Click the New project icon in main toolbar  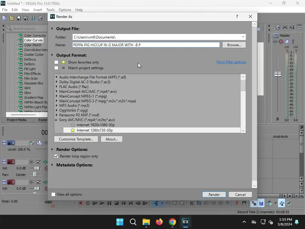[4, 18]
